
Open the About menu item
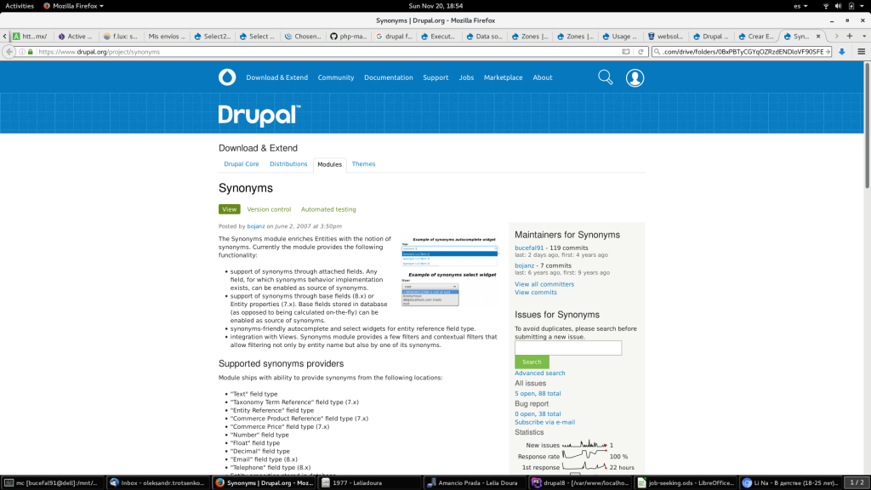pos(542,77)
